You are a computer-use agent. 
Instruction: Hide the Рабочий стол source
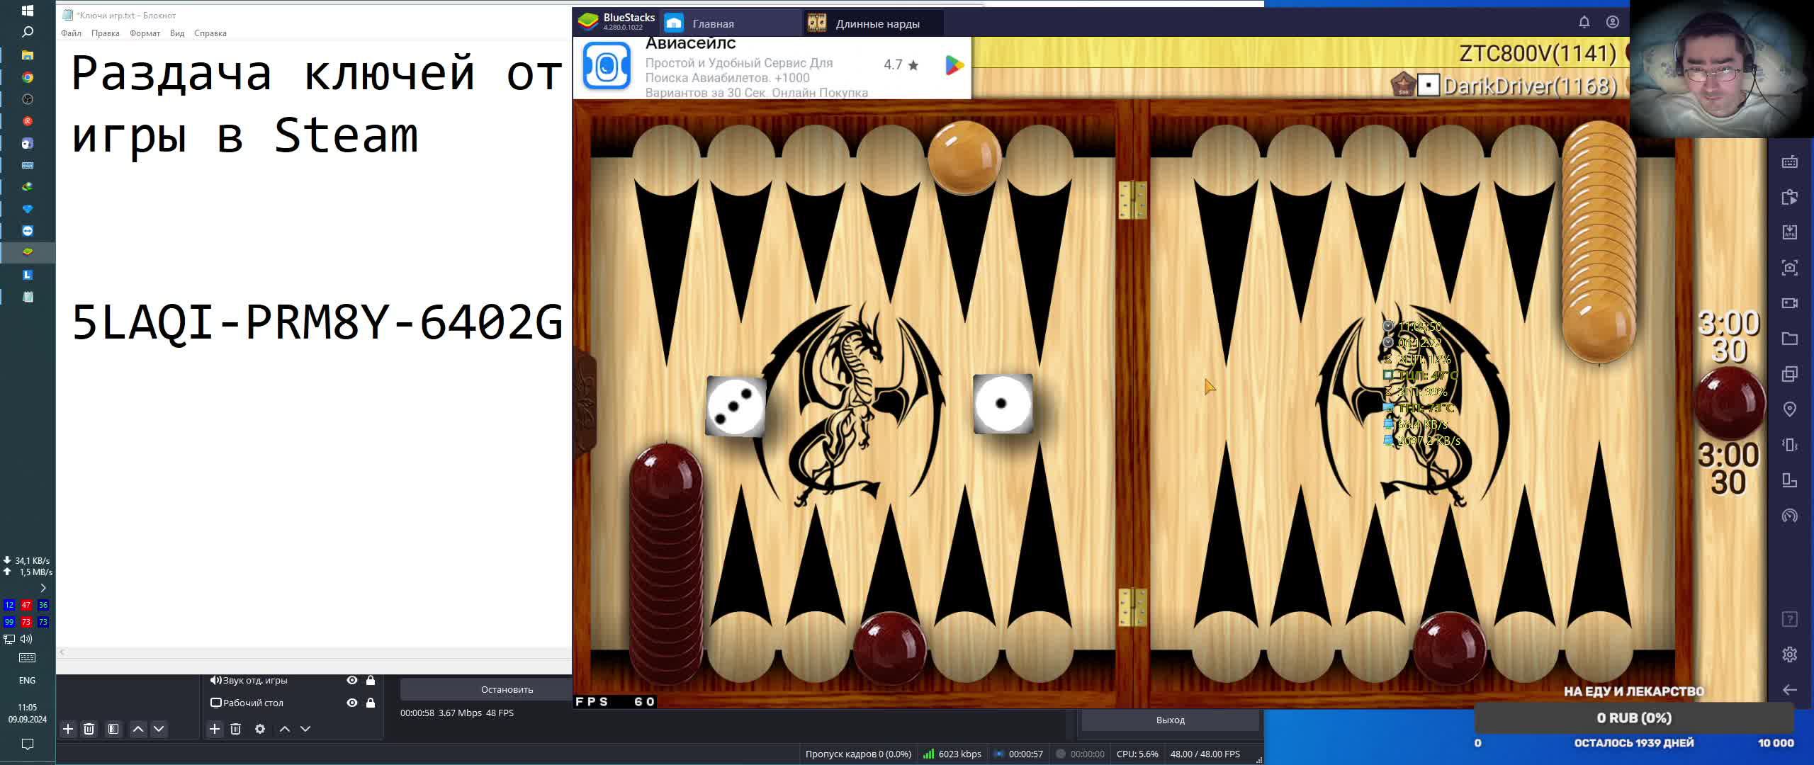click(351, 703)
